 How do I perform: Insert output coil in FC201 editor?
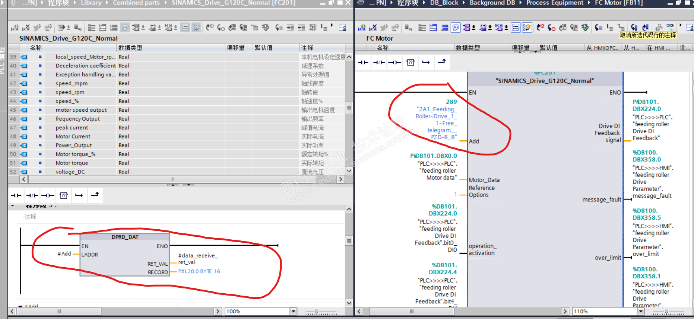[48, 195]
